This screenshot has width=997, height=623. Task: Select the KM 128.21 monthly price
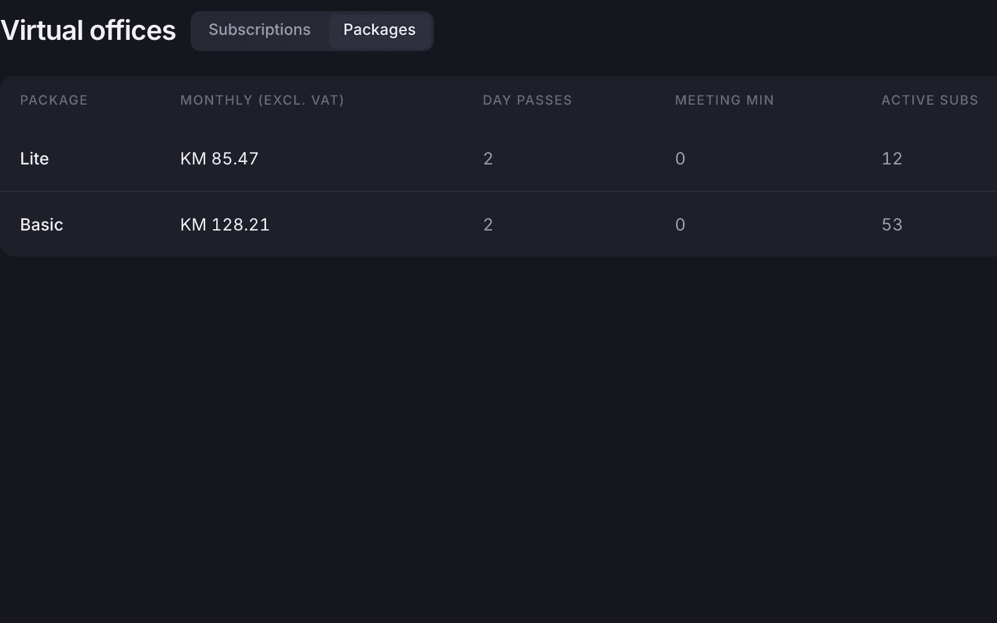tap(225, 225)
